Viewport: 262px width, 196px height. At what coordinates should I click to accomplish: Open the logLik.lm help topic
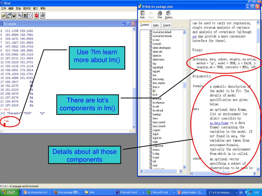pos(157,138)
